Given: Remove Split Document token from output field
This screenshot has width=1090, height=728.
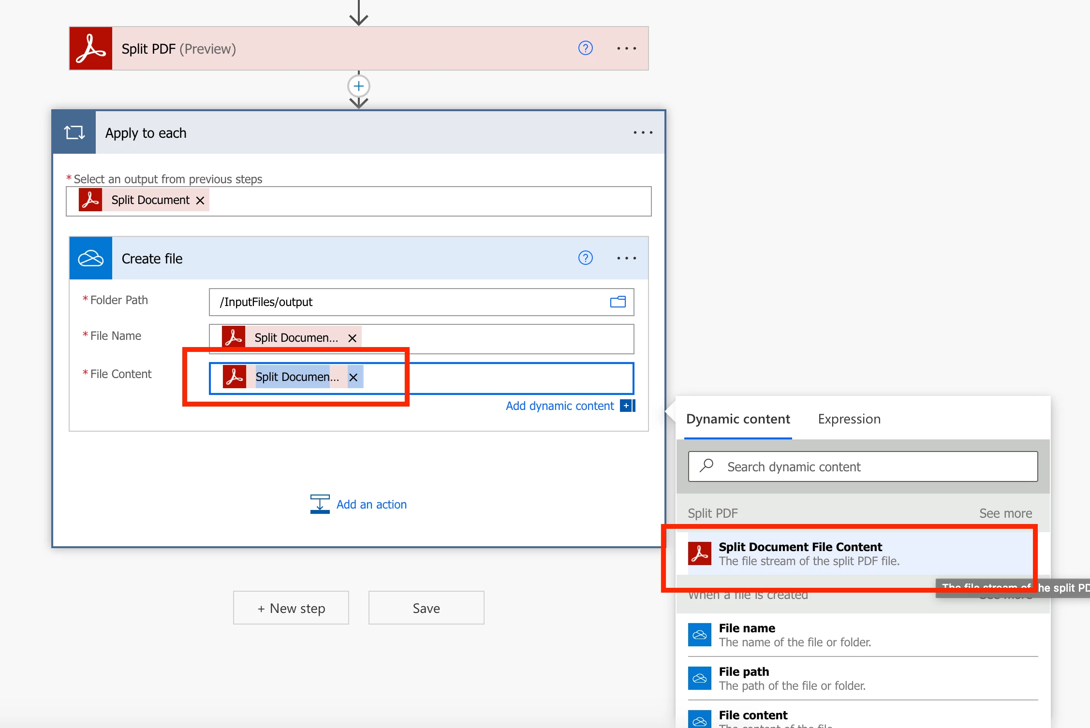Looking at the screenshot, I should [x=200, y=201].
